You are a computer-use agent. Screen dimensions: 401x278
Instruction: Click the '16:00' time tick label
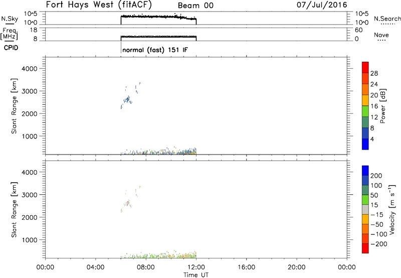tap(246, 267)
